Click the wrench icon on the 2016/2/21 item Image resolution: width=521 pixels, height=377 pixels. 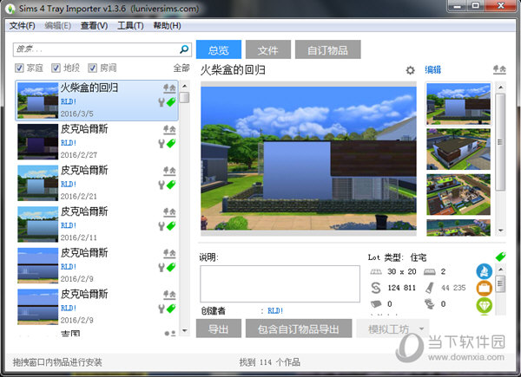pyautogui.click(x=162, y=185)
